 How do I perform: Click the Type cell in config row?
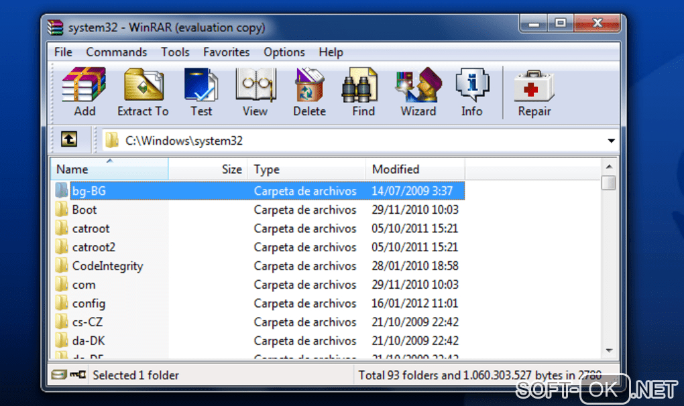(x=305, y=303)
